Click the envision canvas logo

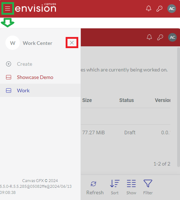pyautogui.click(x=36, y=8)
